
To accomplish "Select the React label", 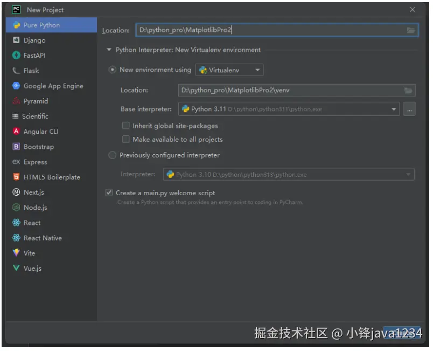I will 32,223.
